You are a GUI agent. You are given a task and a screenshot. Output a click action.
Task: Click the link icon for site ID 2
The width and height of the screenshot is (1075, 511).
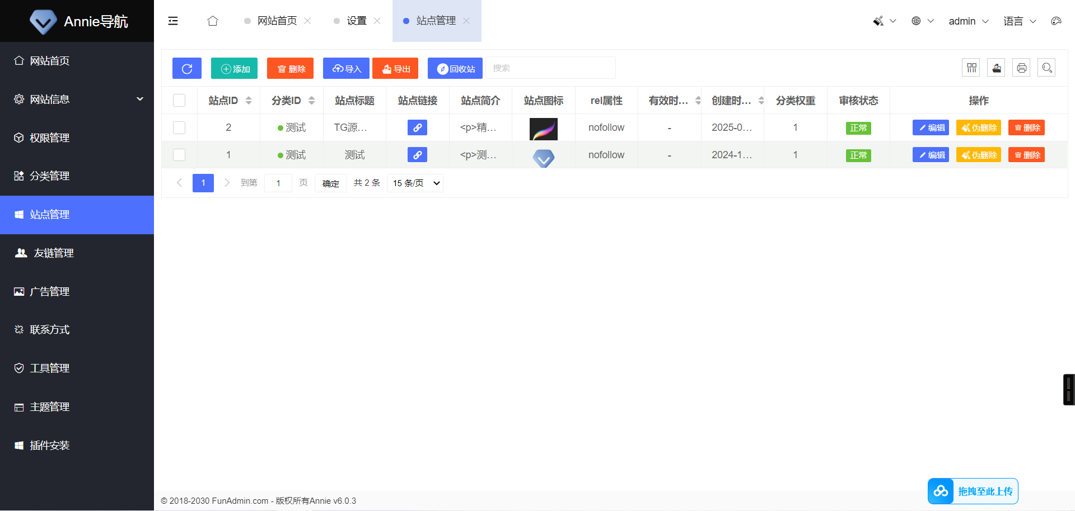pyautogui.click(x=417, y=127)
